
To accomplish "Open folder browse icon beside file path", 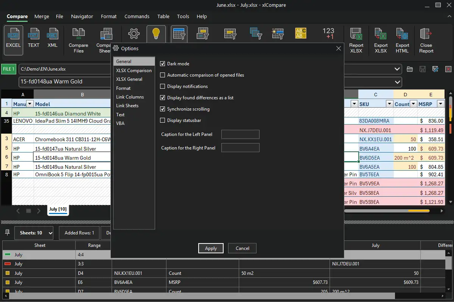I will 410,69.
